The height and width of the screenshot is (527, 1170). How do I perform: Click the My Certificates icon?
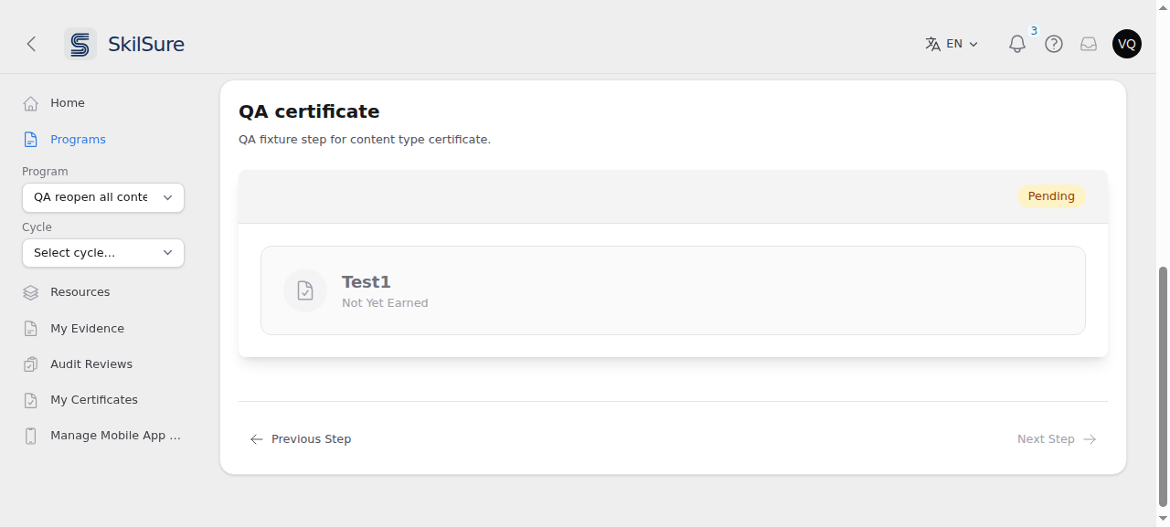pos(31,400)
